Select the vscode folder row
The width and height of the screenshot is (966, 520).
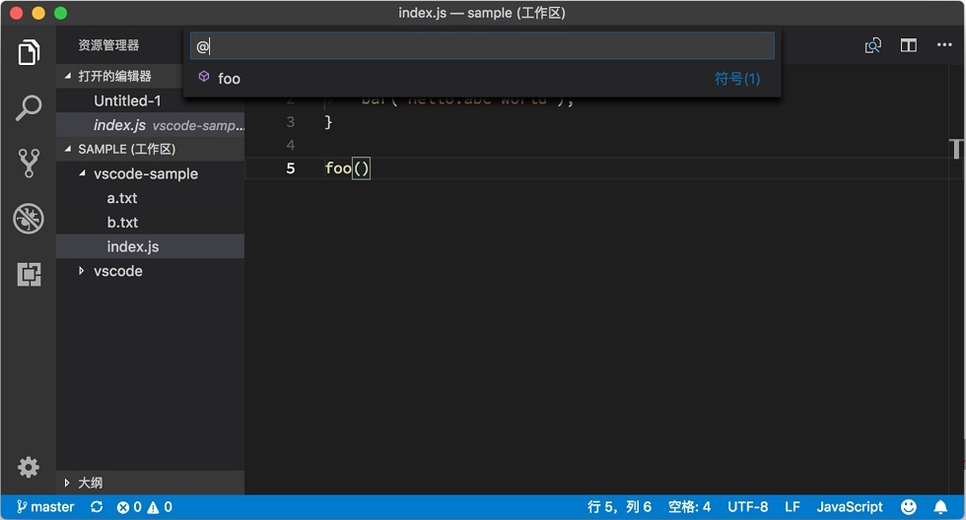coord(150,271)
